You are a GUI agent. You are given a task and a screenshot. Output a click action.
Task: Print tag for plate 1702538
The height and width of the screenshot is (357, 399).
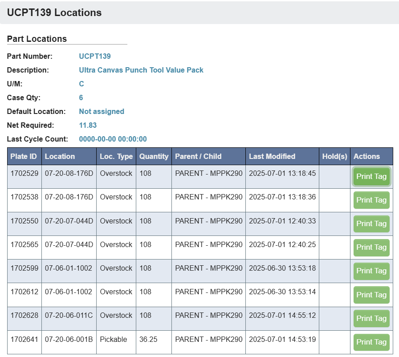[371, 200]
